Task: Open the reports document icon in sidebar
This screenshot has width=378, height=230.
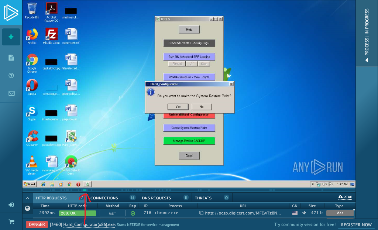Action: click(x=11, y=58)
